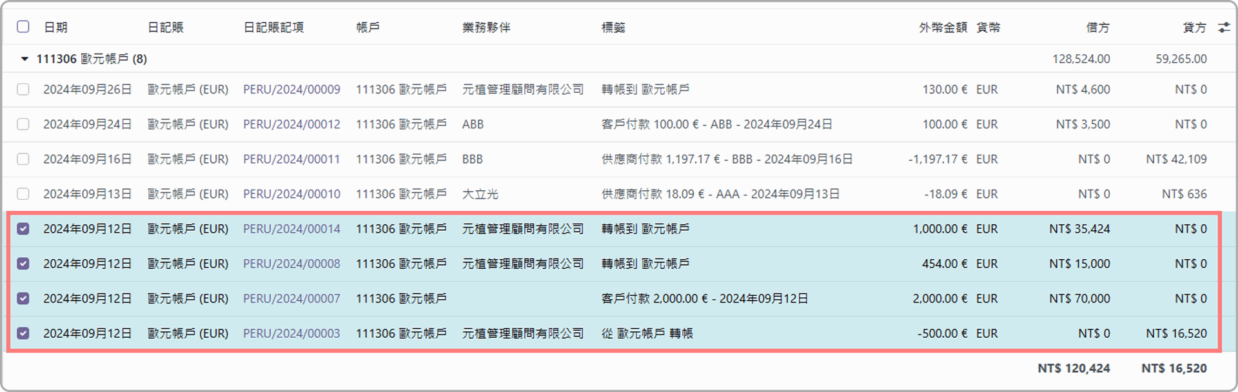Sort by the 業務夥伴 column header
This screenshot has height=392, width=1238.
tap(486, 27)
